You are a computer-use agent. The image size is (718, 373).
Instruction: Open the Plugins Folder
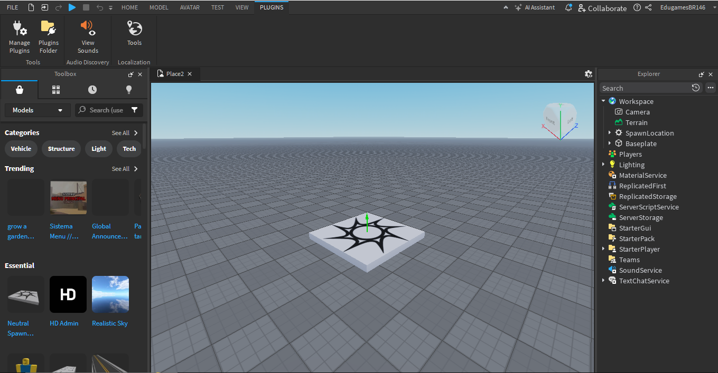(49, 37)
